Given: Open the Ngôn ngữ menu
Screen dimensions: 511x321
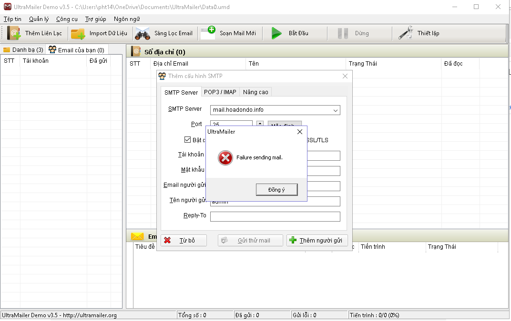Looking at the screenshot, I should coord(127,19).
